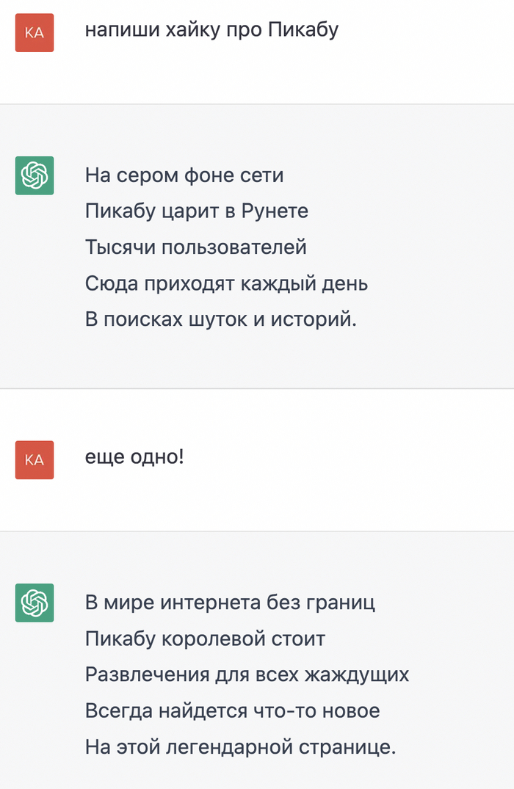The height and width of the screenshot is (789, 514).
Task: Click the line 'Пикабу царит в Рунете'
Action: coord(196,211)
